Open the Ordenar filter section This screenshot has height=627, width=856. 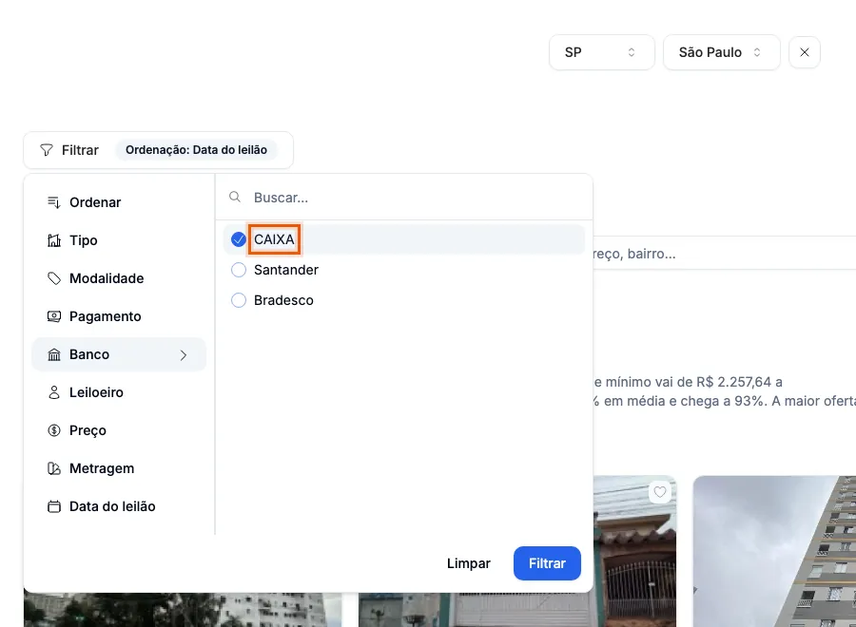[x=119, y=202]
